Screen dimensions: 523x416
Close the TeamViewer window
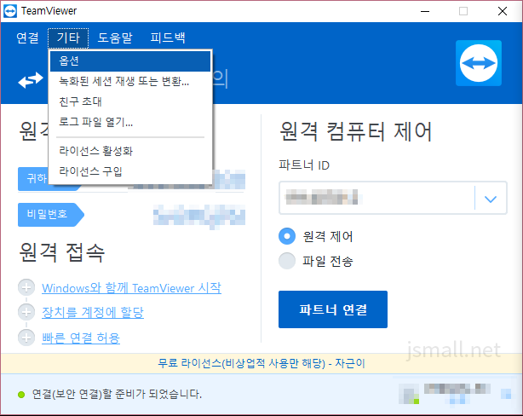point(503,11)
